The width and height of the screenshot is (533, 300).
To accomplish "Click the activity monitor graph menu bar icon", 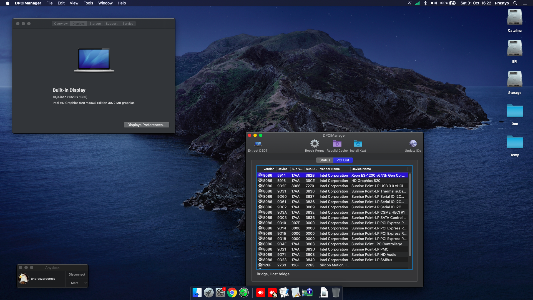I will point(410,3).
